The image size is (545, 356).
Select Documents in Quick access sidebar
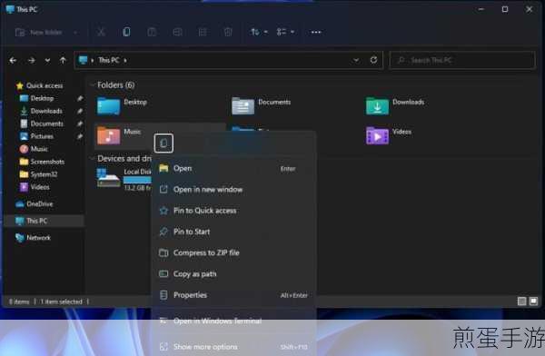pos(46,124)
